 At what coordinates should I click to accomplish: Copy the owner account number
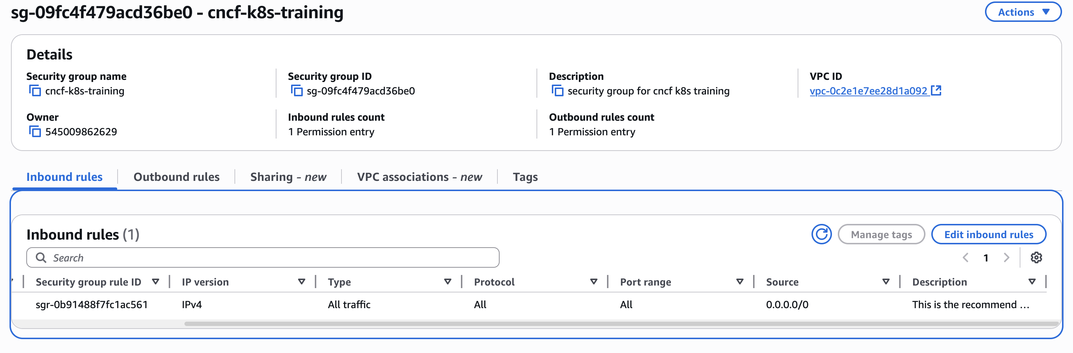click(35, 131)
